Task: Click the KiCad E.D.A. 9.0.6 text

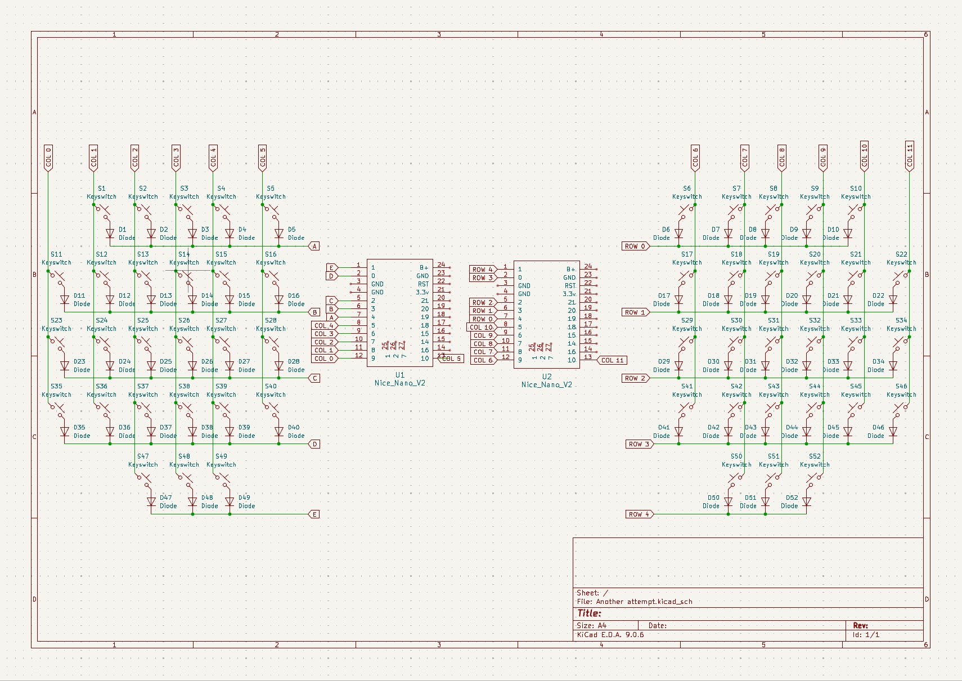Action: (610, 635)
